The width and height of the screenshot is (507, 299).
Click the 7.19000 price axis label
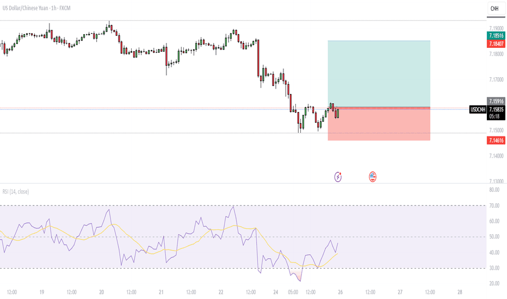tap(496, 28)
